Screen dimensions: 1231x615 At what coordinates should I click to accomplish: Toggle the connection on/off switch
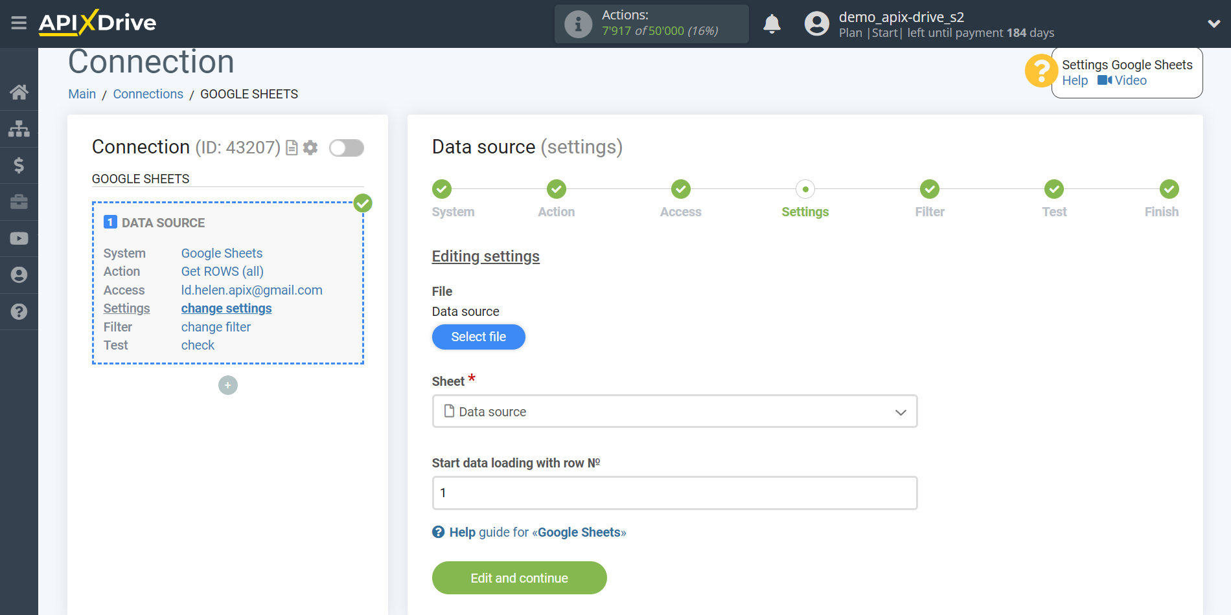(x=347, y=148)
